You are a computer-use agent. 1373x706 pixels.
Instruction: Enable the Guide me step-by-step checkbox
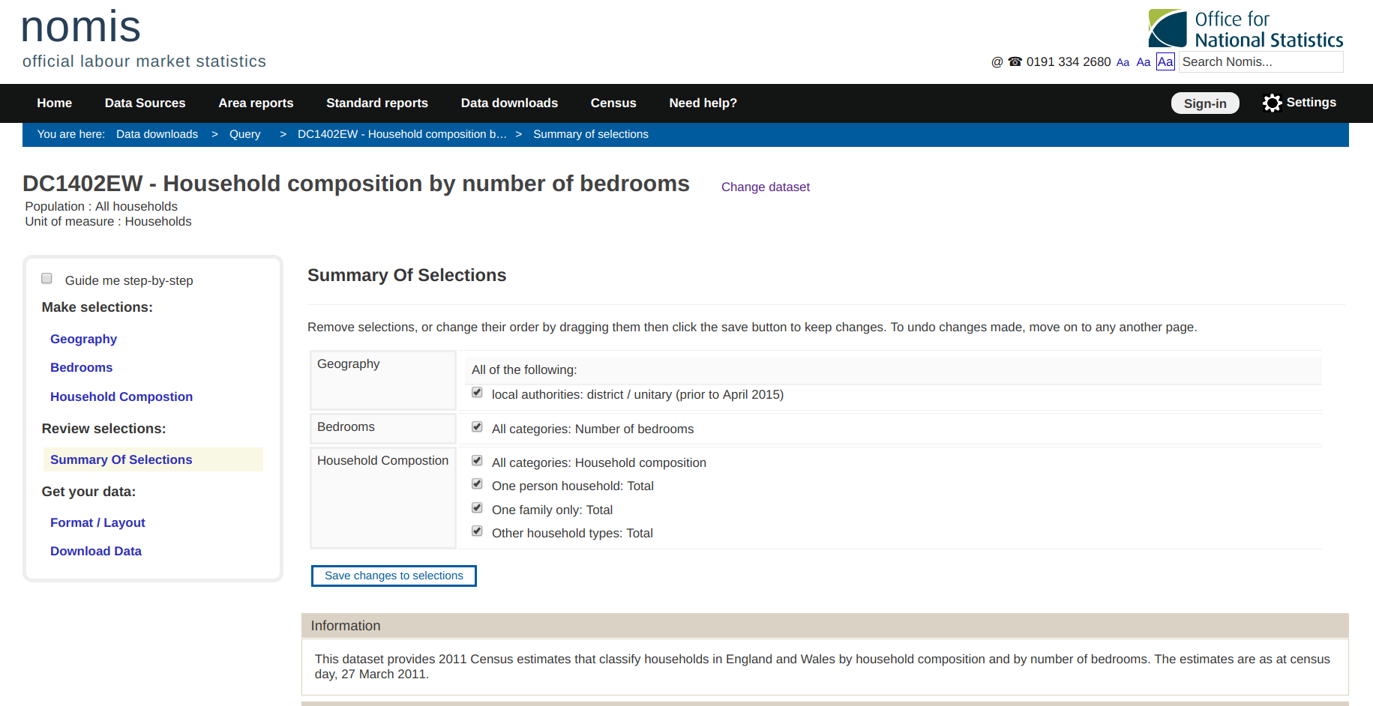tap(46, 279)
